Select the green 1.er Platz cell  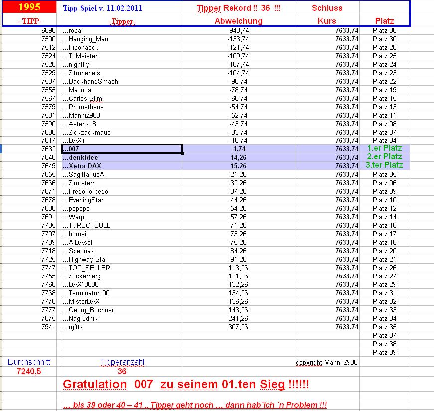(x=385, y=148)
